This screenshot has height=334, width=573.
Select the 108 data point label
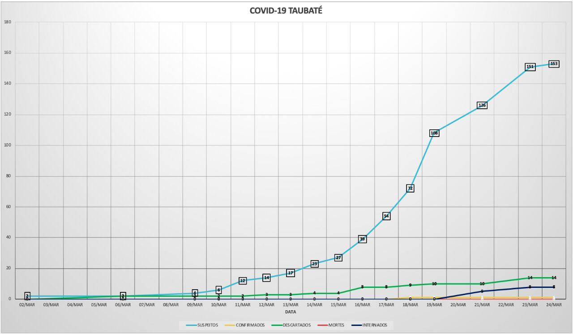pos(434,133)
